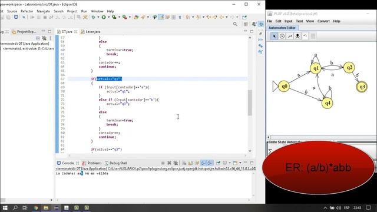Click the Eclipse Debug bug button
Viewport: 377px width, 212px height.
93,17
